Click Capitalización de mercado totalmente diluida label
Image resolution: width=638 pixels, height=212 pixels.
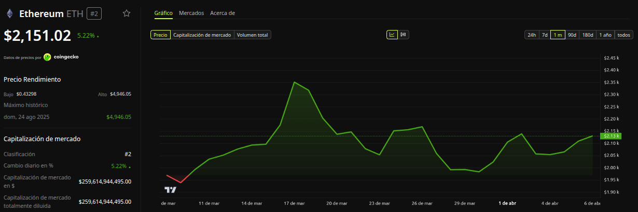coord(37,201)
